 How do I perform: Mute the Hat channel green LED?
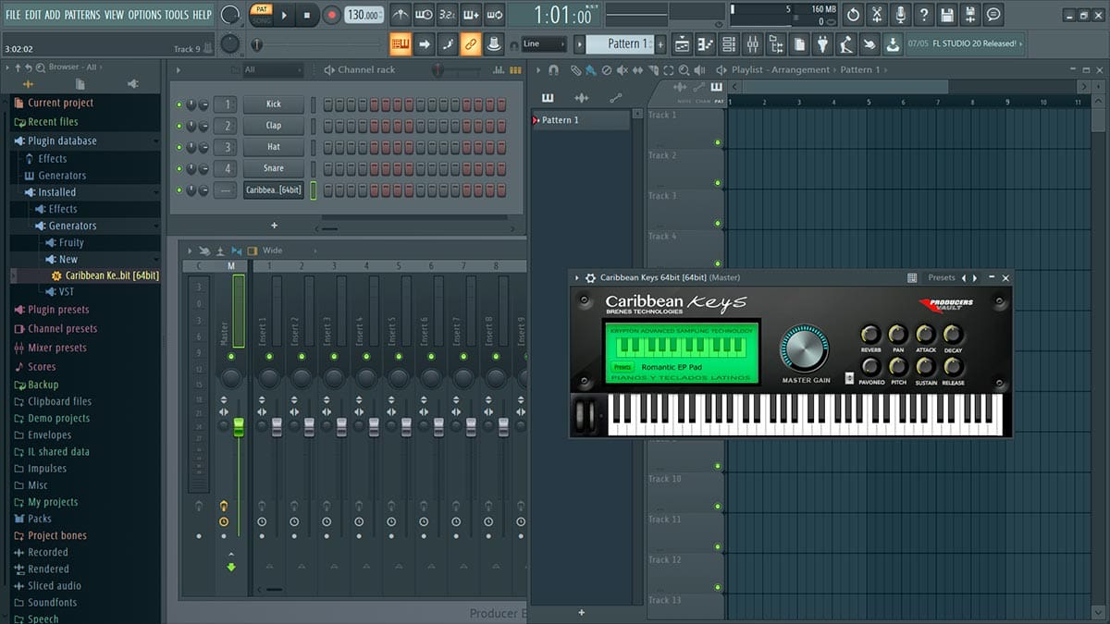[179, 147]
